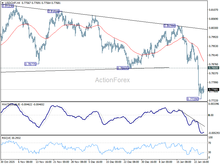Click the RSI 30 level label
The height and width of the screenshot is (165, 220).
coord(210,152)
